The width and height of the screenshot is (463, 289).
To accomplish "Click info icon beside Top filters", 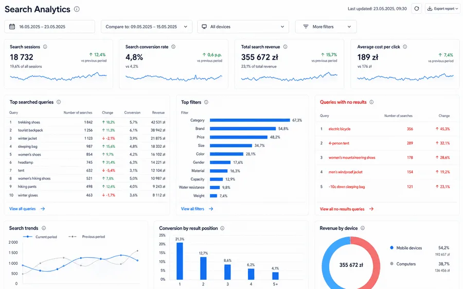I will pos(206,102).
